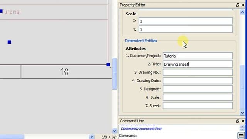Click the lone blue grip in drawing
247x139 pixels.
[9, 42]
